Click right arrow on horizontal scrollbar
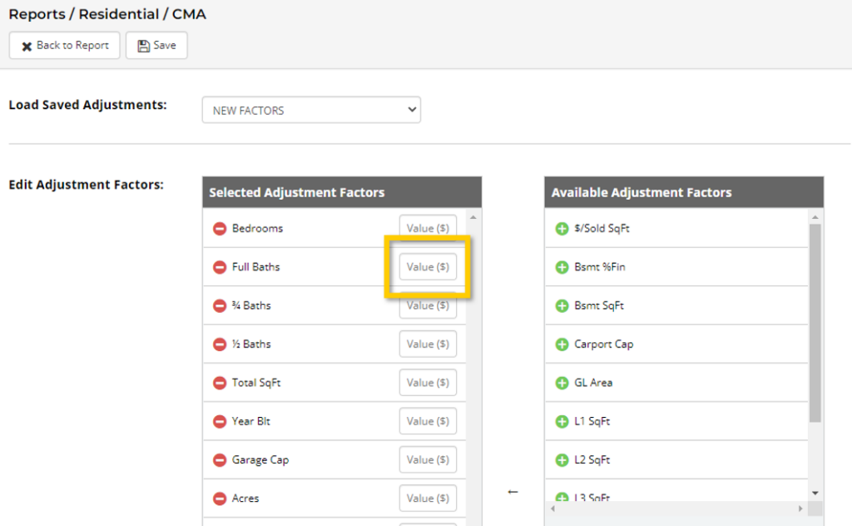Screen dimensions: 852x526 click(801, 509)
